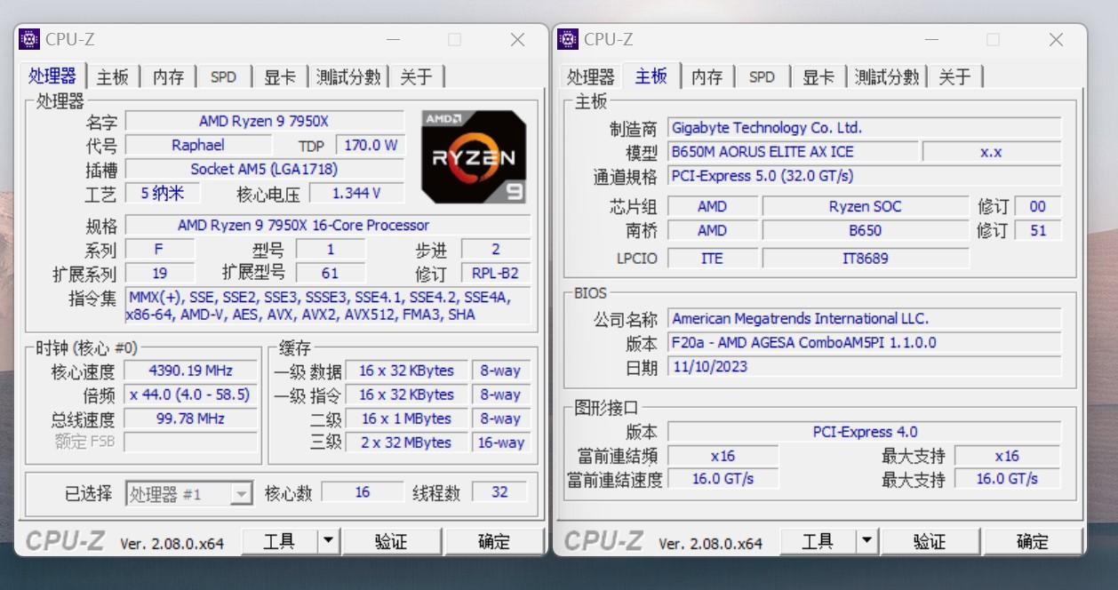The height and width of the screenshot is (590, 1118).
Task: Click the 公司名称 value American Megatrends International LLC.
Action: (x=865, y=318)
